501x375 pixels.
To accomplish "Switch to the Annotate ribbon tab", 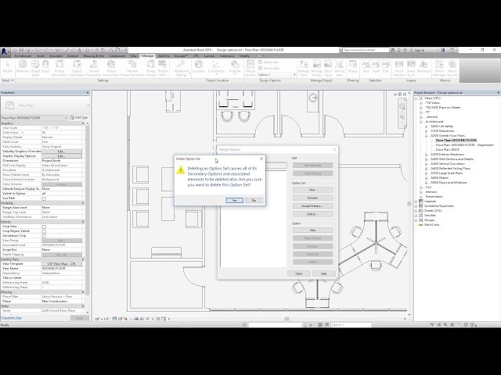I will (56, 55).
